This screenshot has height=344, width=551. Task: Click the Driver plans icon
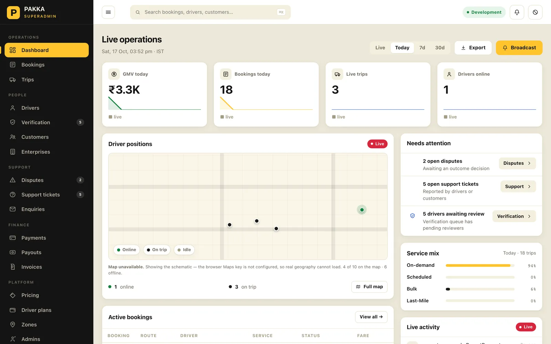coord(13,310)
